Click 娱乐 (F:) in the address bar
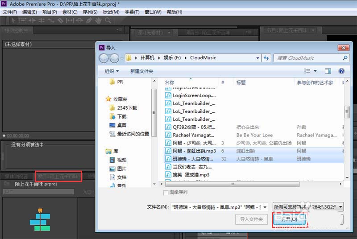The width and height of the screenshot is (357, 239). [172, 58]
